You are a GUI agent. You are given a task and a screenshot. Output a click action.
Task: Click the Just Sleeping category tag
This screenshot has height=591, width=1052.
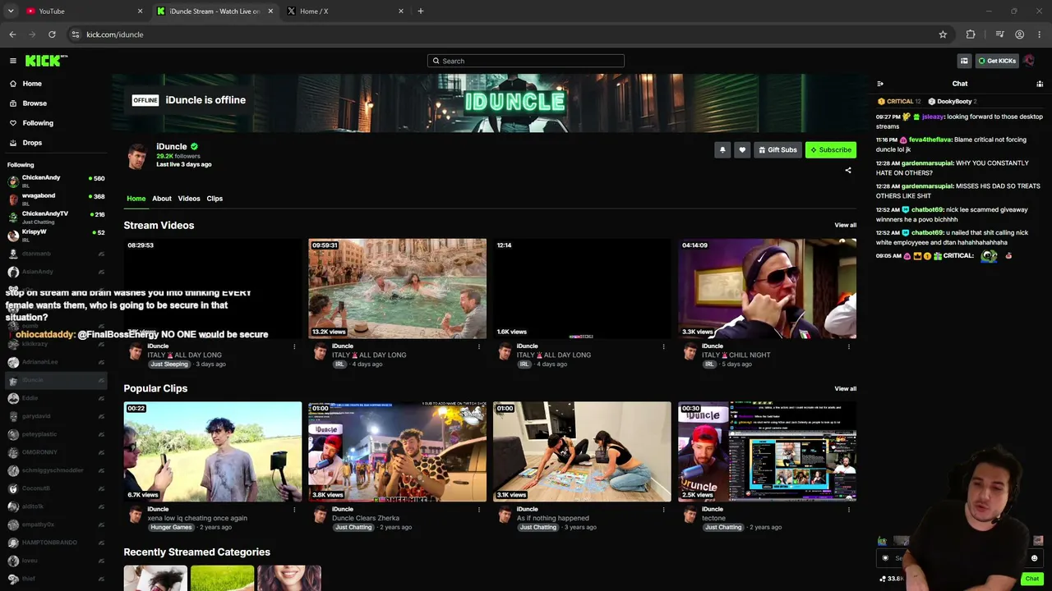(169, 364)
